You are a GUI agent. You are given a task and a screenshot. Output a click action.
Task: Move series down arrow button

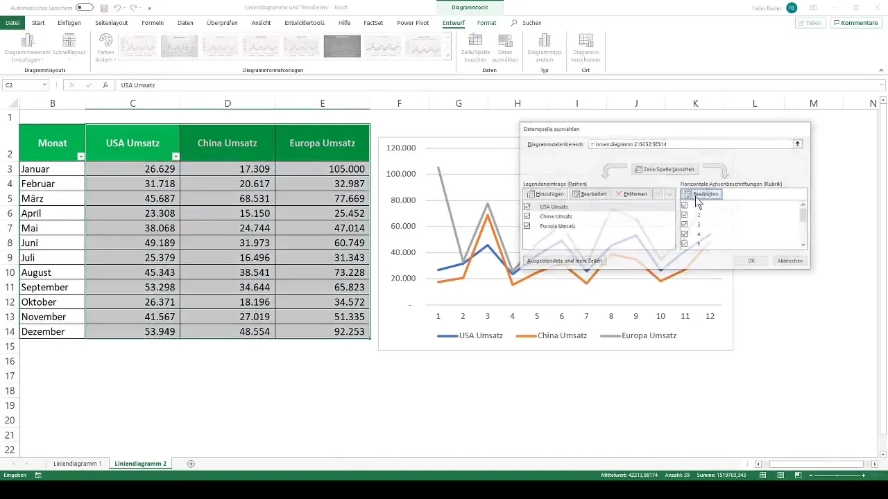click(669, 194)
